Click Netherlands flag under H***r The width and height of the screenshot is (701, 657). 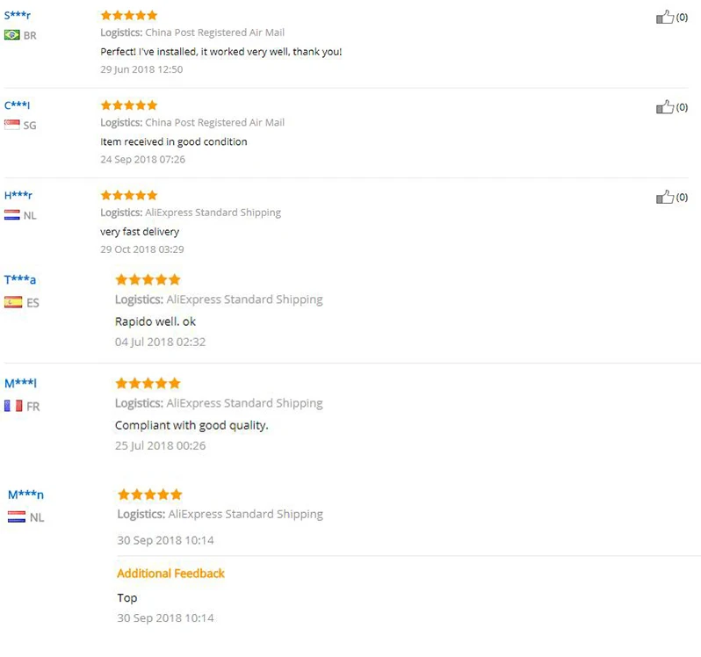12,214
